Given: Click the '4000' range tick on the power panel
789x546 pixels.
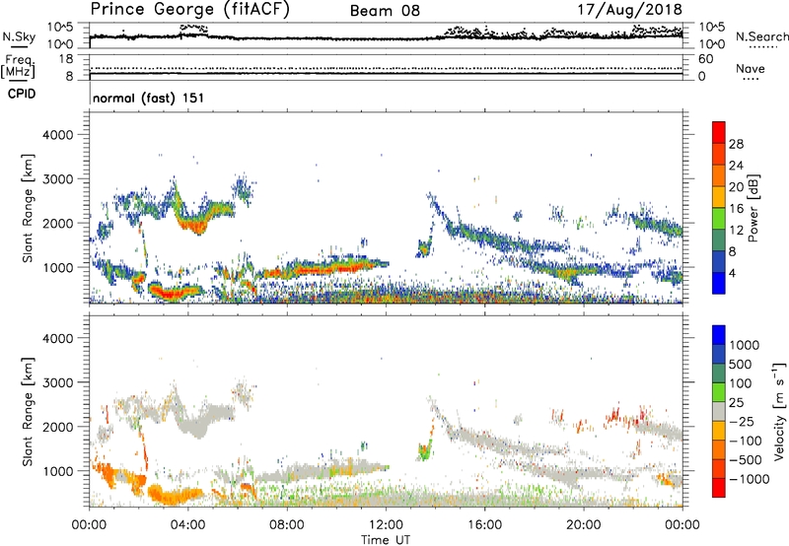Looking at the screenshot, I should 57,135.
